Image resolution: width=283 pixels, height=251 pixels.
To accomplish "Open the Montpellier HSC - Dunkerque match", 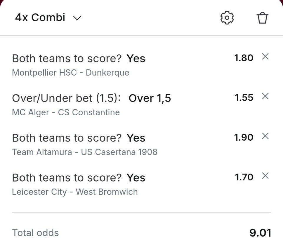I will coord(70,73).
